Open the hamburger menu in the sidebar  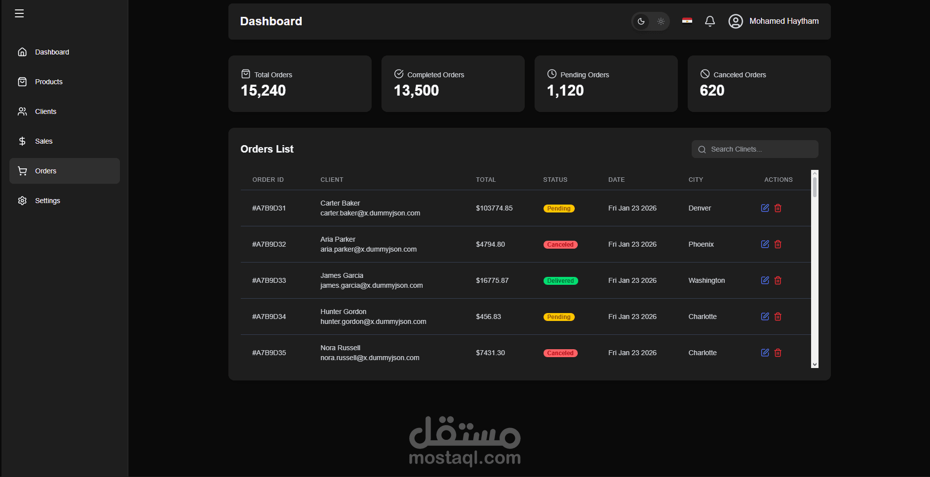tap(19, 13)
